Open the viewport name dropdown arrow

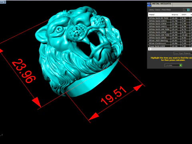(x=5, y=2)
